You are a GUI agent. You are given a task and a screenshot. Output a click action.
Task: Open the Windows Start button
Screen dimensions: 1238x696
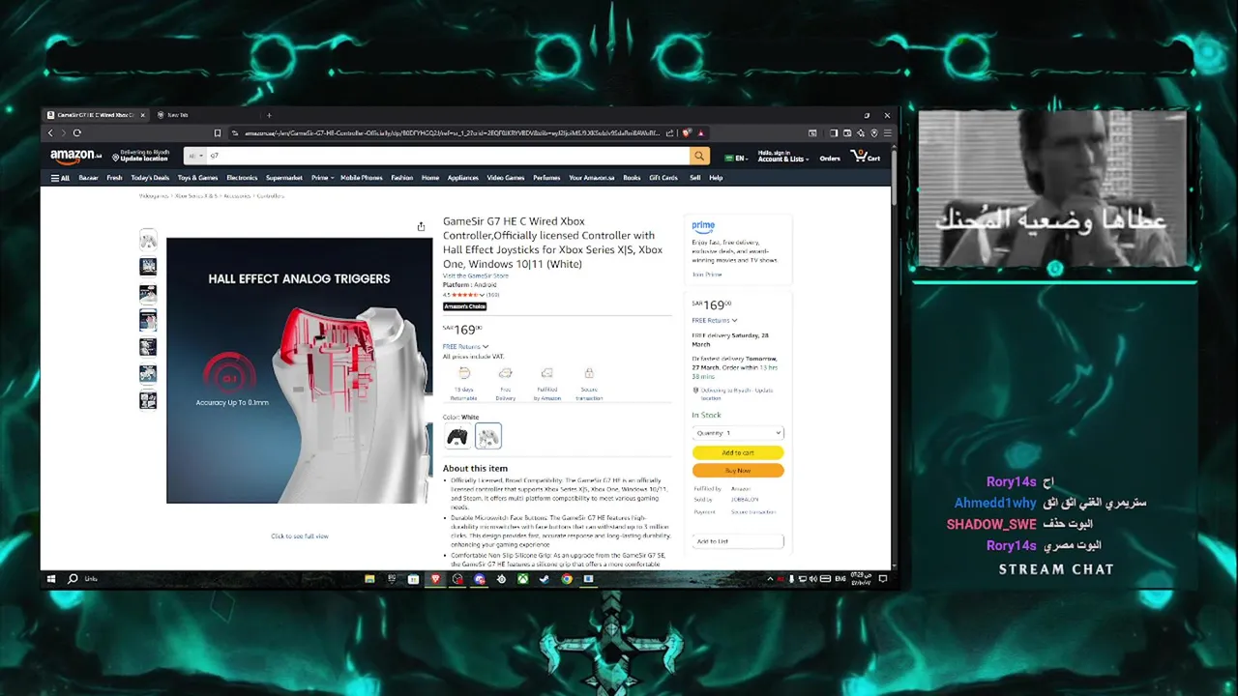click(x=51, y=579)
